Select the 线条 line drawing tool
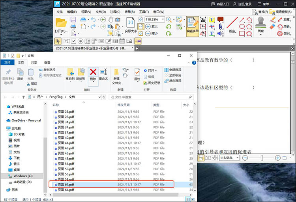 click(232, 25)
